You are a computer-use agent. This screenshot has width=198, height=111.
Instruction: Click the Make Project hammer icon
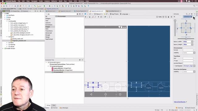(35, 6)
